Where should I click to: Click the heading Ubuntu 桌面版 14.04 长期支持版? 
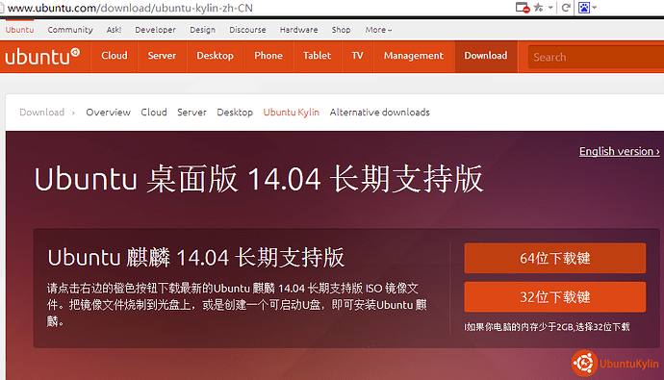coord(259,180)
